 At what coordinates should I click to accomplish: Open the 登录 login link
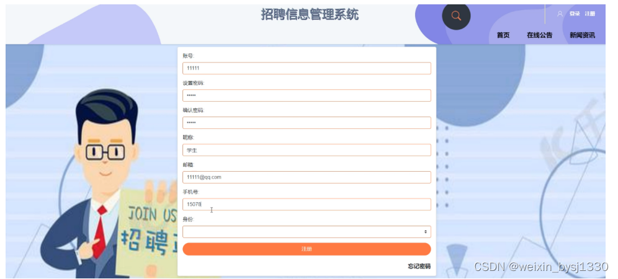575,14
